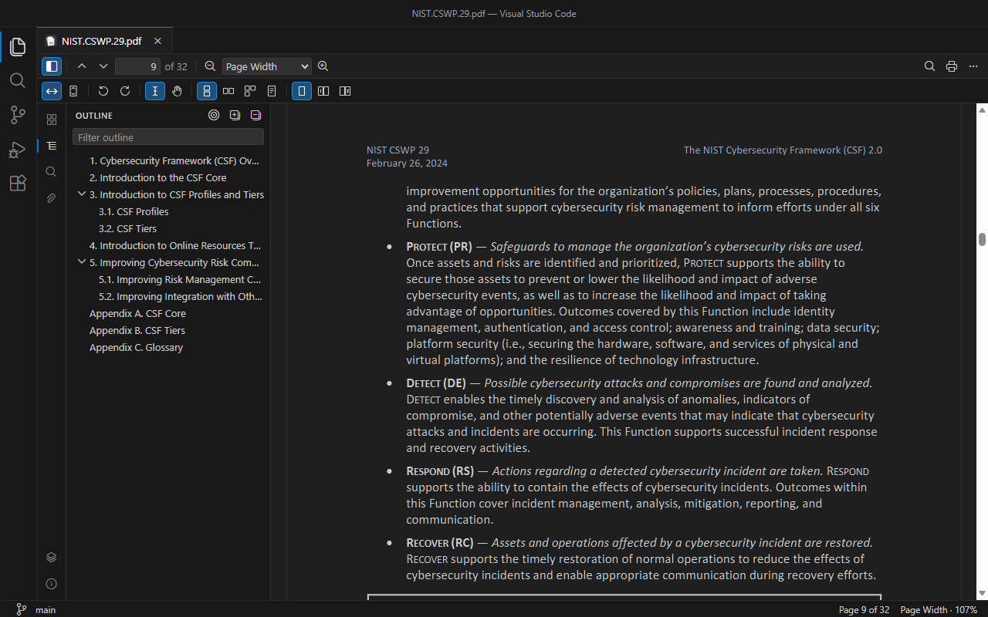Screen dimensions: 988x617
Task: Enable hand pan tool
Action: point(177,91)
